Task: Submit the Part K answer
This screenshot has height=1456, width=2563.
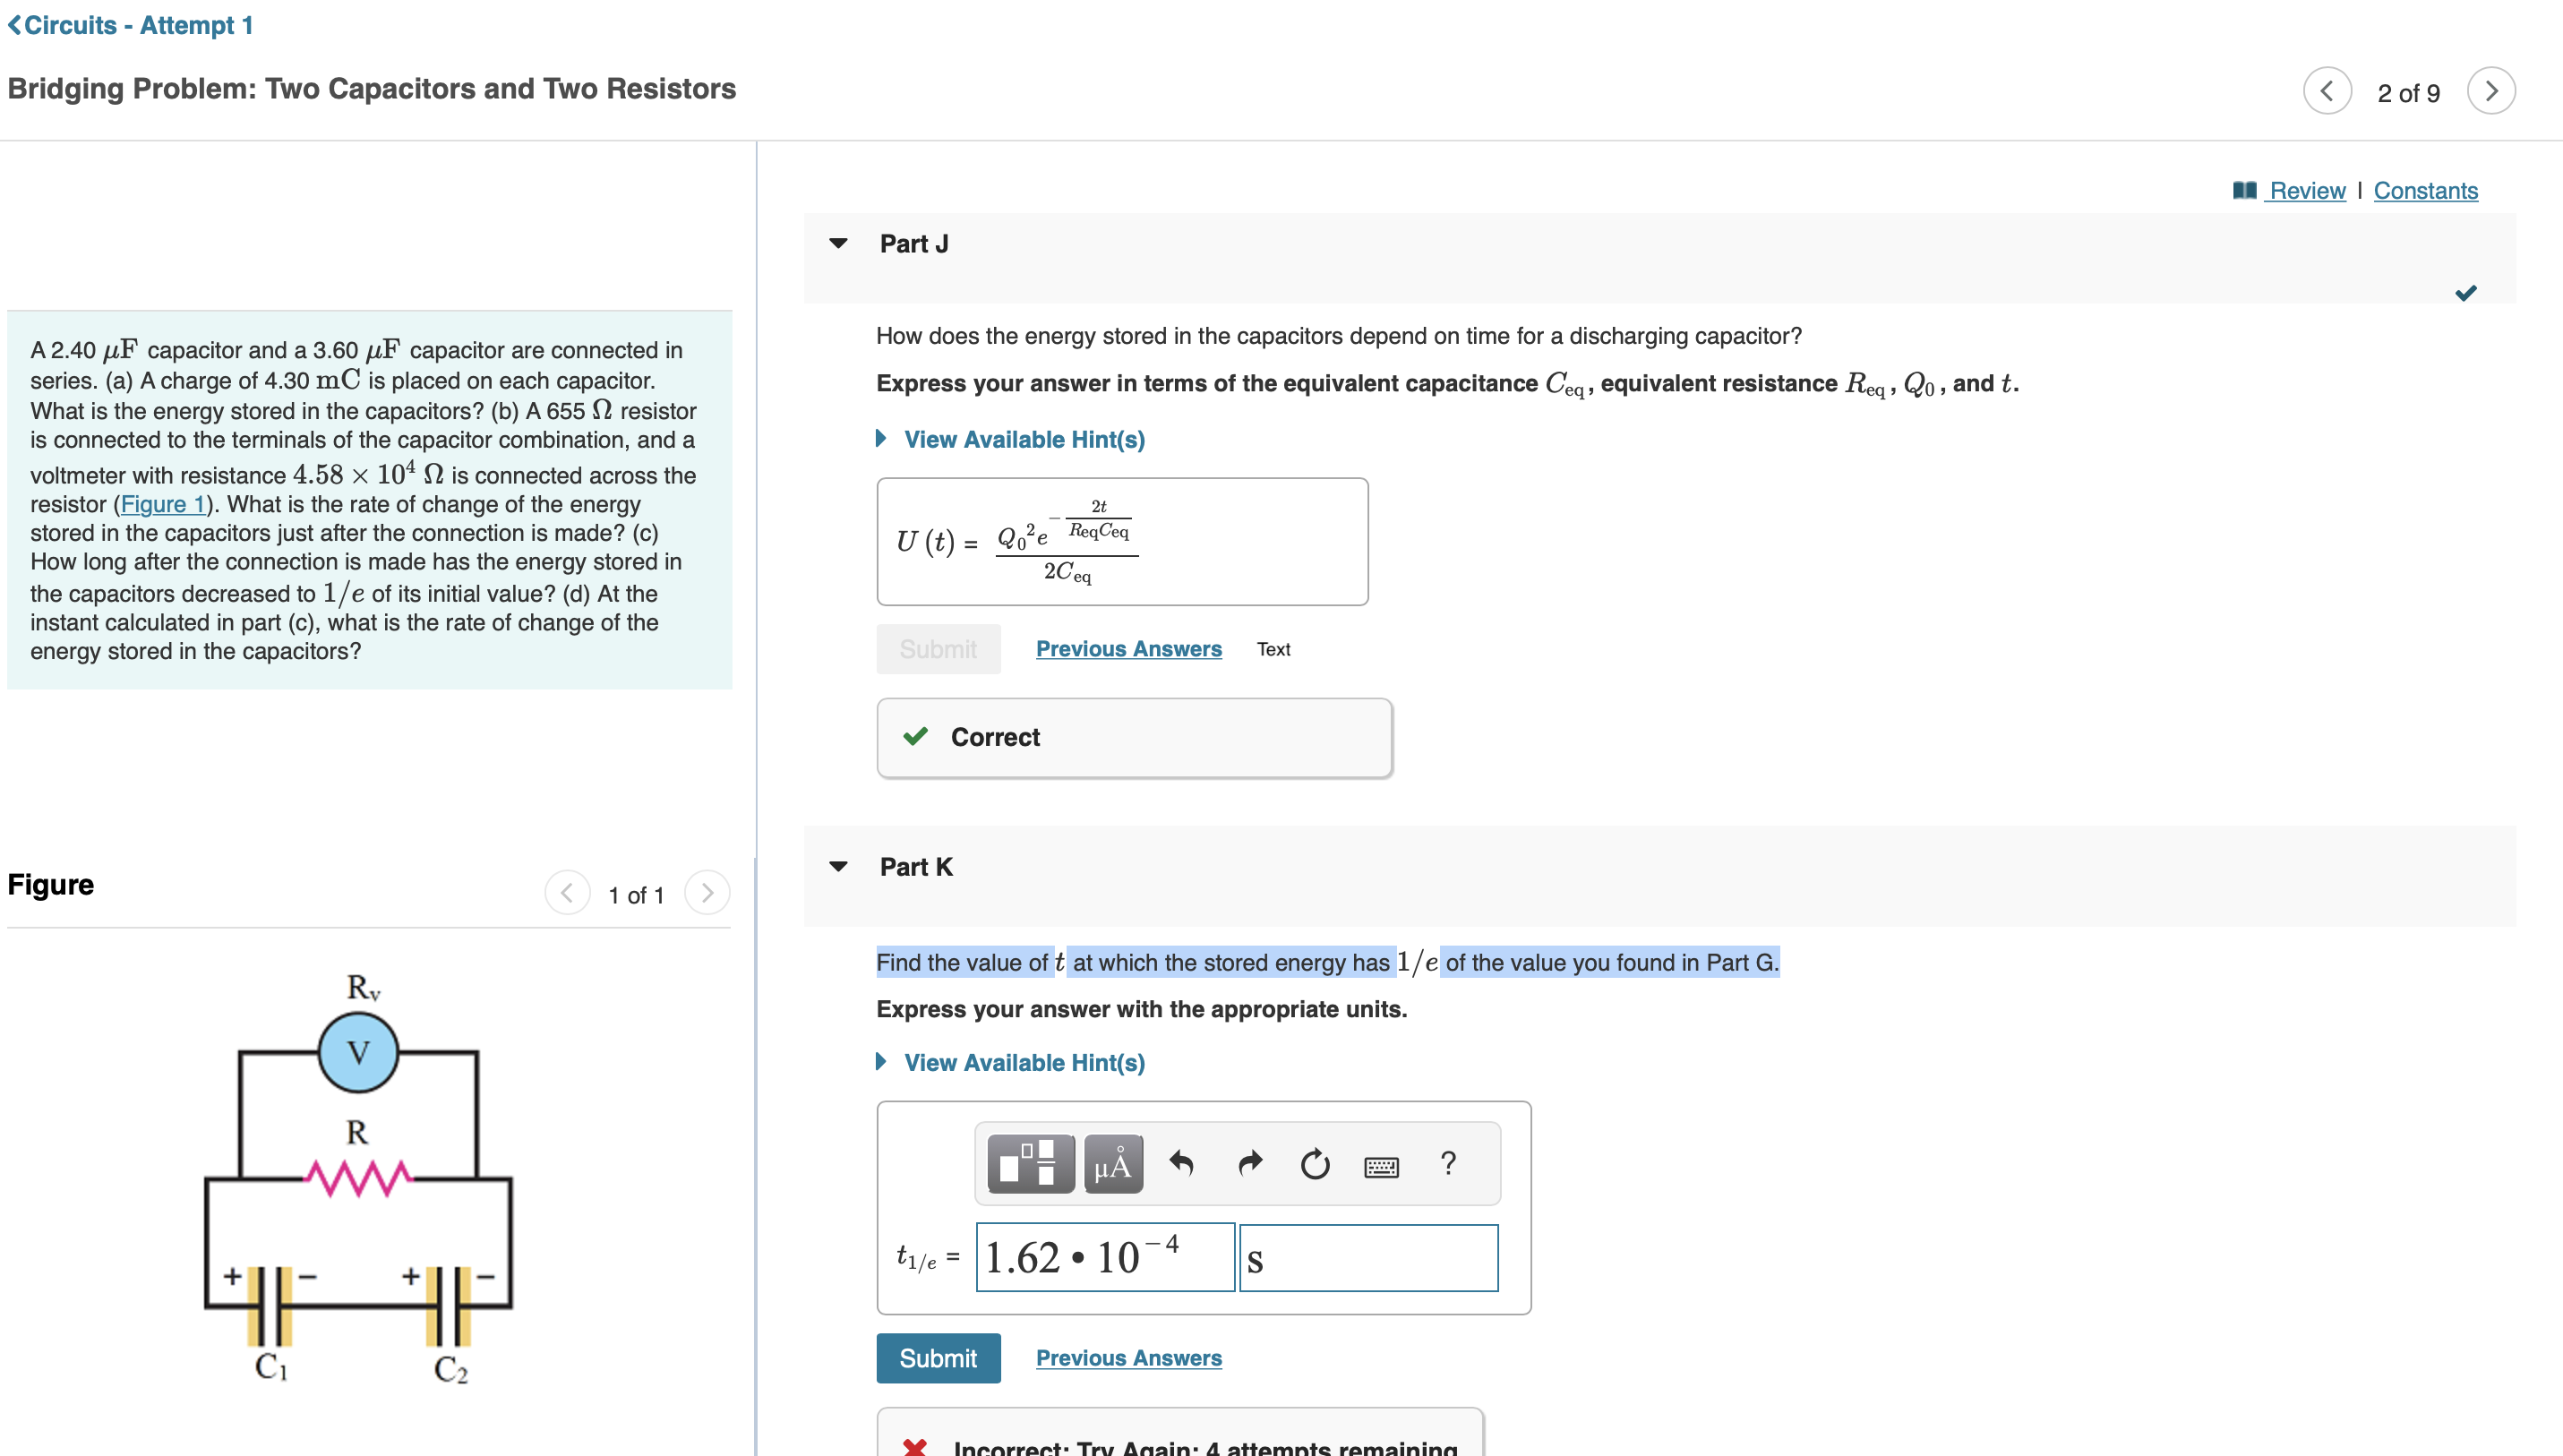Action: pyautogui.click(x=937, y=1357)
